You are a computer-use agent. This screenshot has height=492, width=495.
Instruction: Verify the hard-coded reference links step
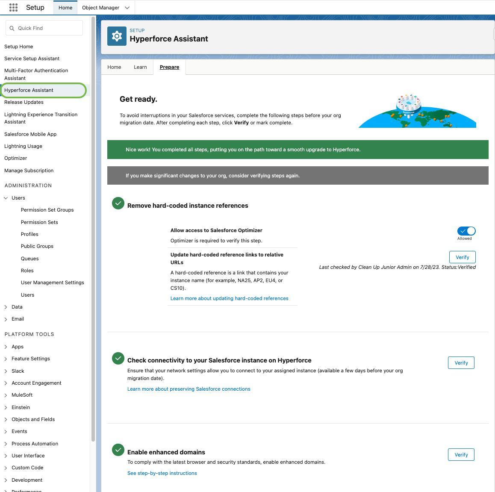tap(462, 257)
